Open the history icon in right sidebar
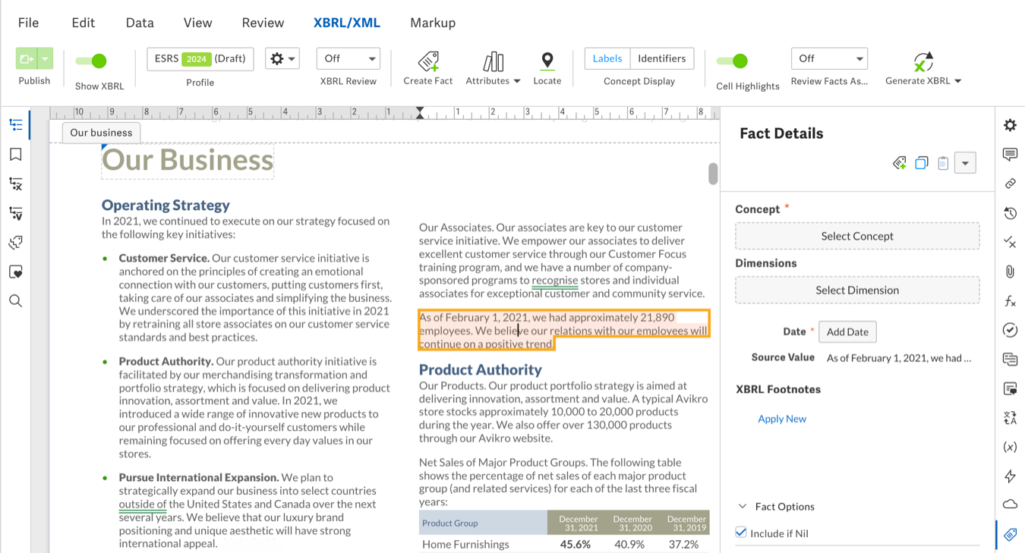 pos(1010,213)
